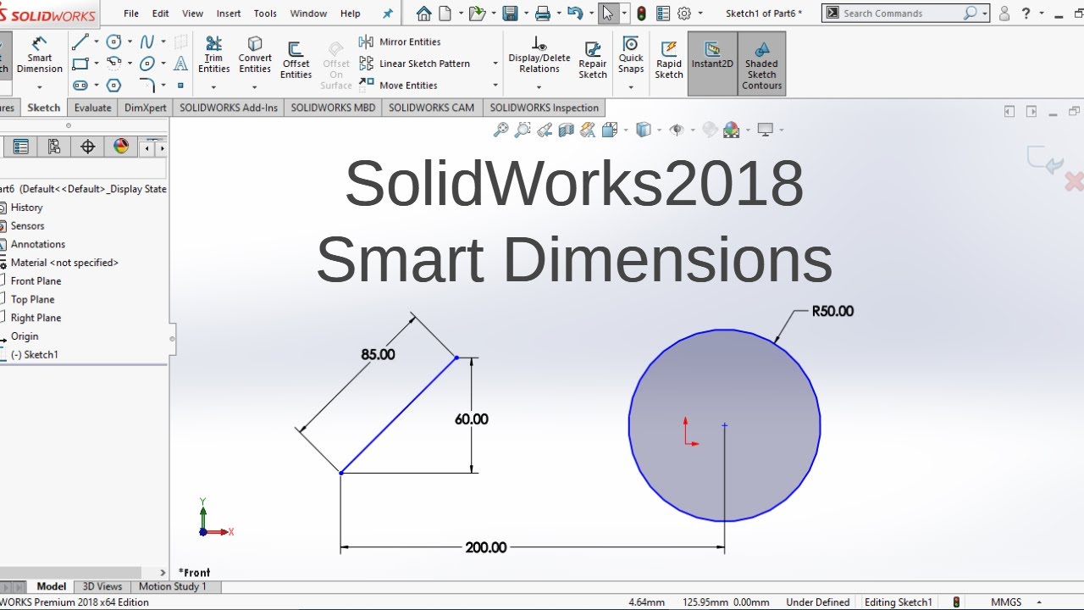This screenshot has height=610, width=1084.
Task: Select the Spline sketch tool
Action: (147, 42)
